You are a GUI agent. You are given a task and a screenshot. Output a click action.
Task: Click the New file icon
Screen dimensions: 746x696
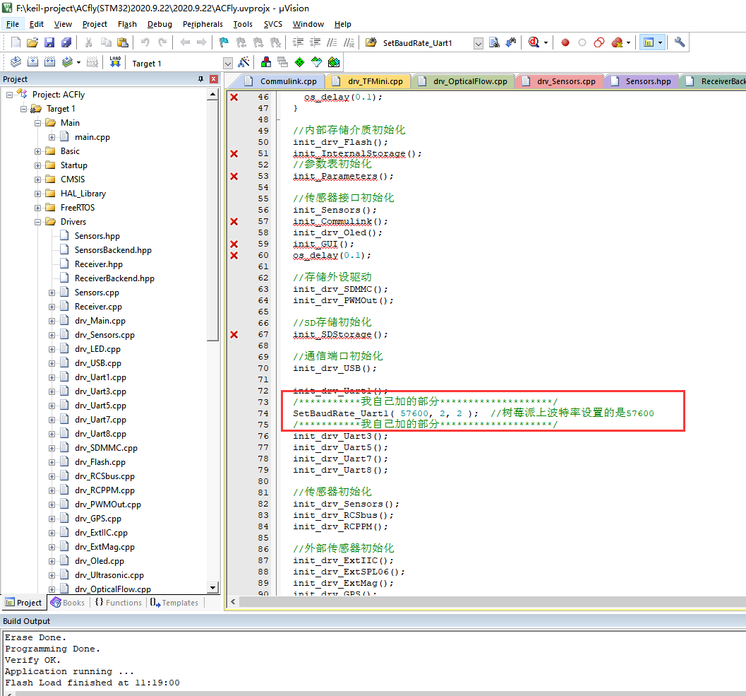[x=16, y=42]
